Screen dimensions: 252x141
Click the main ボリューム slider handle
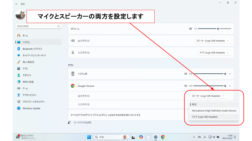(x=218, y=29)
